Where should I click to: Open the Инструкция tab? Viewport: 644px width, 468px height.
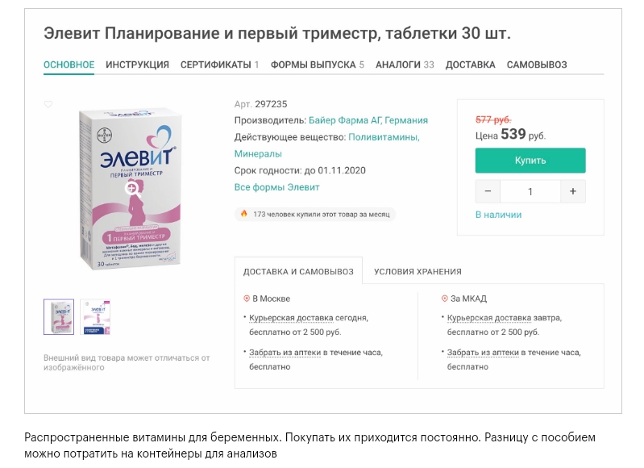tap(137, 65)
